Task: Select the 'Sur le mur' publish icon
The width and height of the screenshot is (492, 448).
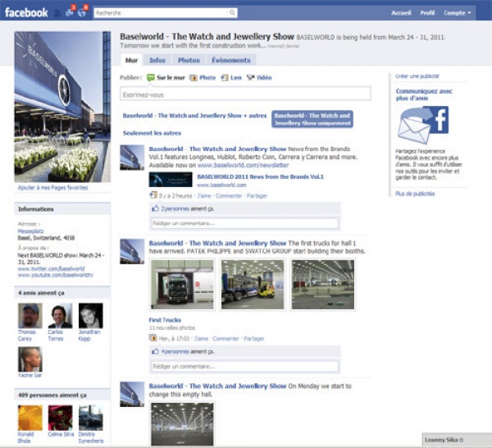Action: (x=151, y=78)
